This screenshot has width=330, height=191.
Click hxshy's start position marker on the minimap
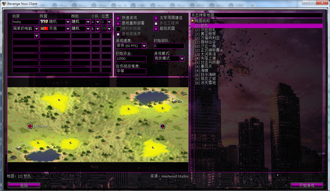[30, 126]
